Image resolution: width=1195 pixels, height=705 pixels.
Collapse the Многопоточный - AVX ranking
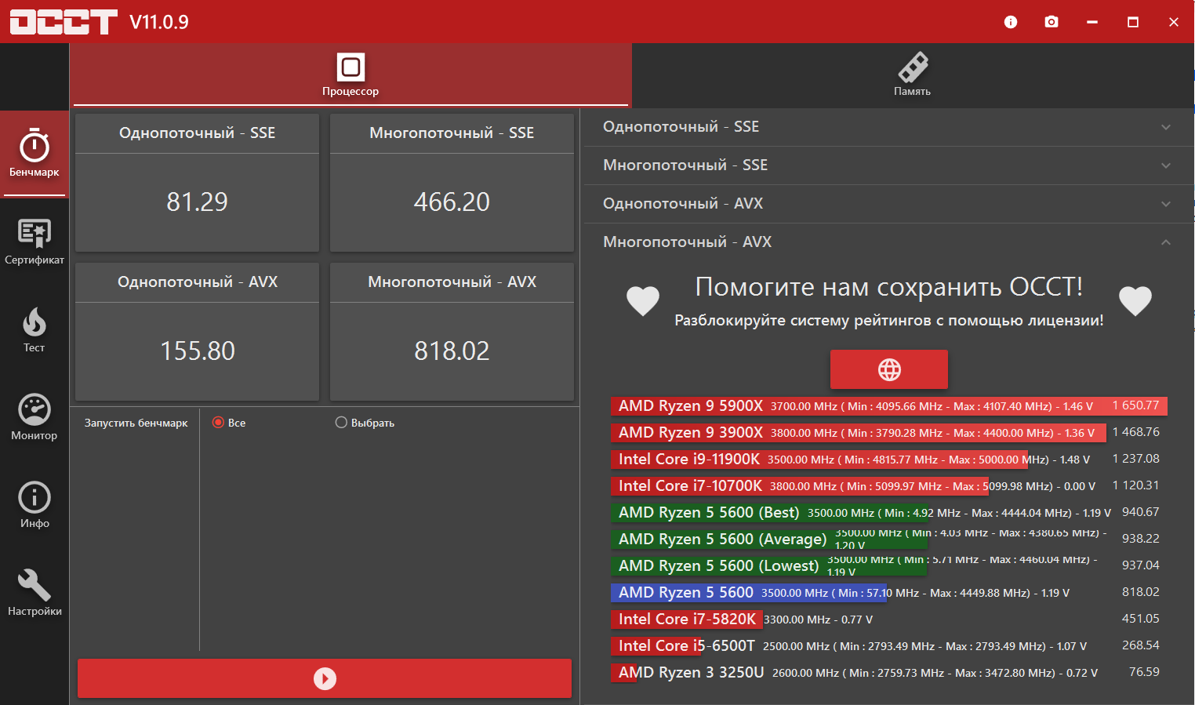coord(888,242)
